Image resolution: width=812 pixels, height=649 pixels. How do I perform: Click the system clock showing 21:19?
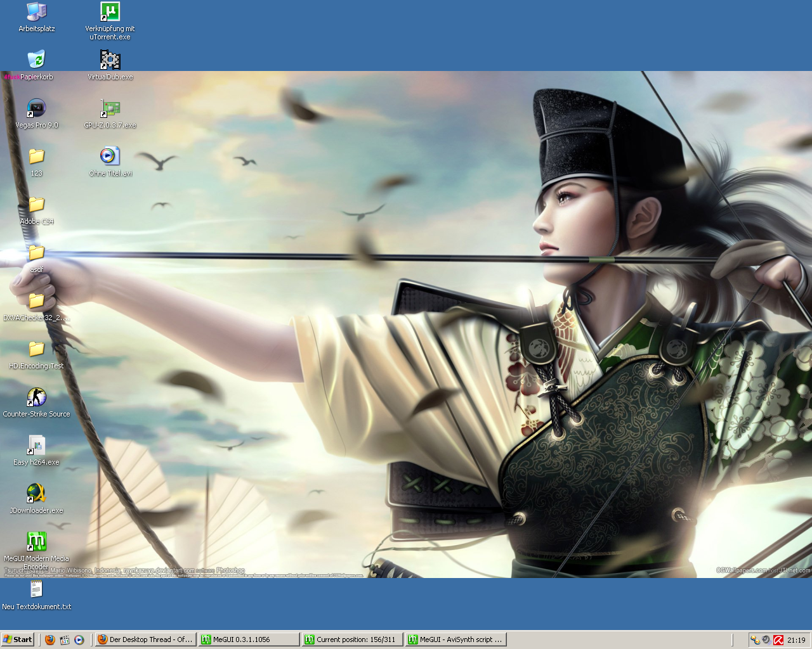pos(796,640)
